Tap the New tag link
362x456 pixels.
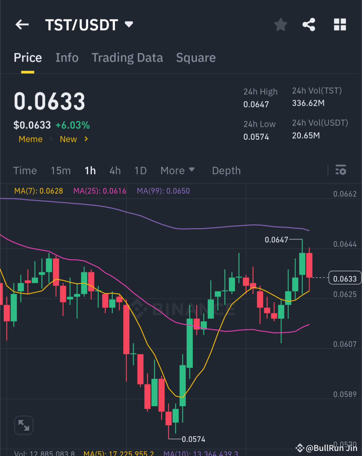(68, 139)
